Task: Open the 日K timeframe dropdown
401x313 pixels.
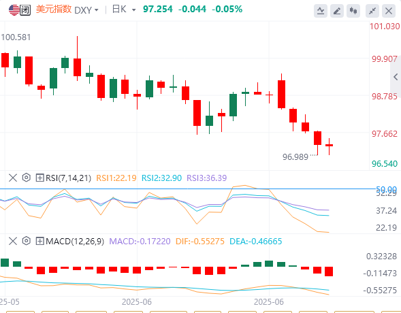Action: [x=124, y=10]
